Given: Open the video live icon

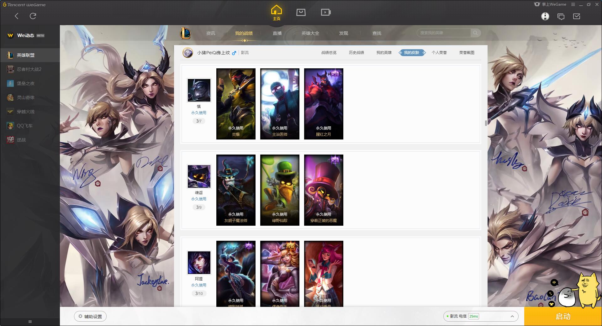Looking at the screenshot, I should [x=326, y=12].
